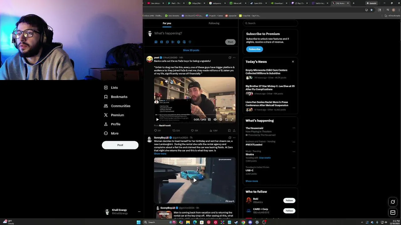Open Grok icon on SonnyBoy Lamborghini post

[x=230, y=137]
